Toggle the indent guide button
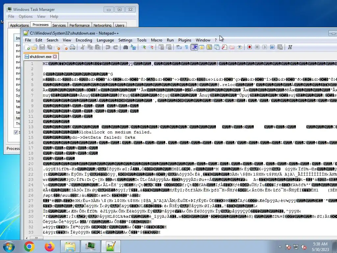 [x=194, y=47]
